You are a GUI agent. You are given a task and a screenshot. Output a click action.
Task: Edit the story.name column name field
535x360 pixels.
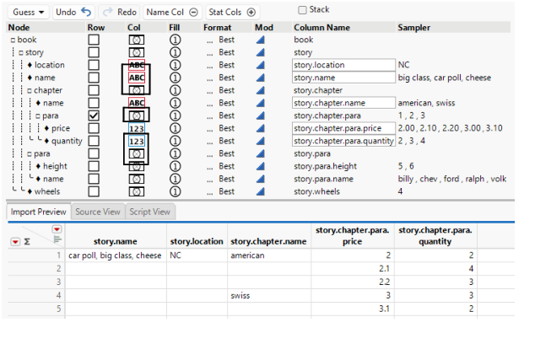click(343, 78)
